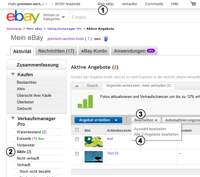Click the green bar chart icon
This screenshot has width=200, height=177.
(85, 102)
